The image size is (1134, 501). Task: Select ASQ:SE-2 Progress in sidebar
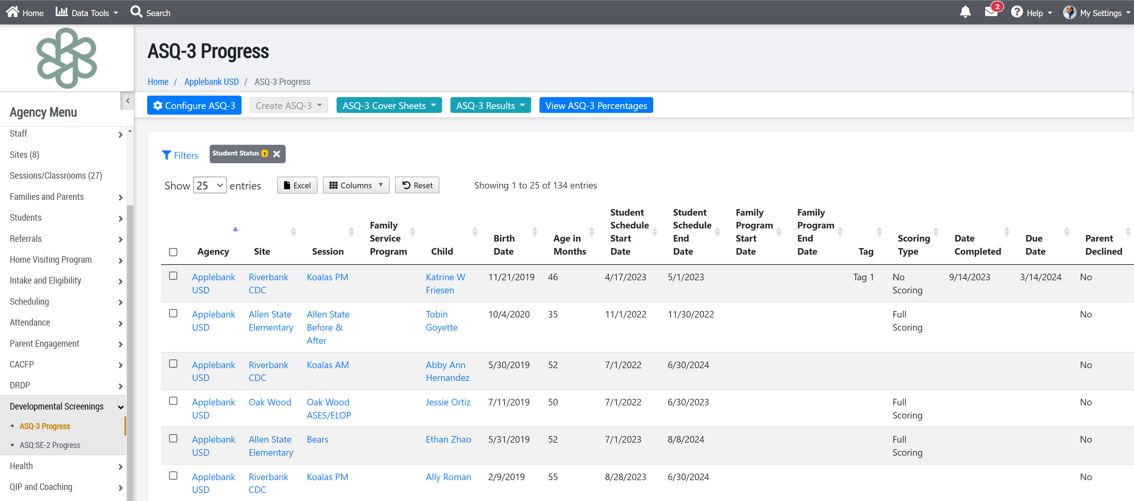[50, 445]
